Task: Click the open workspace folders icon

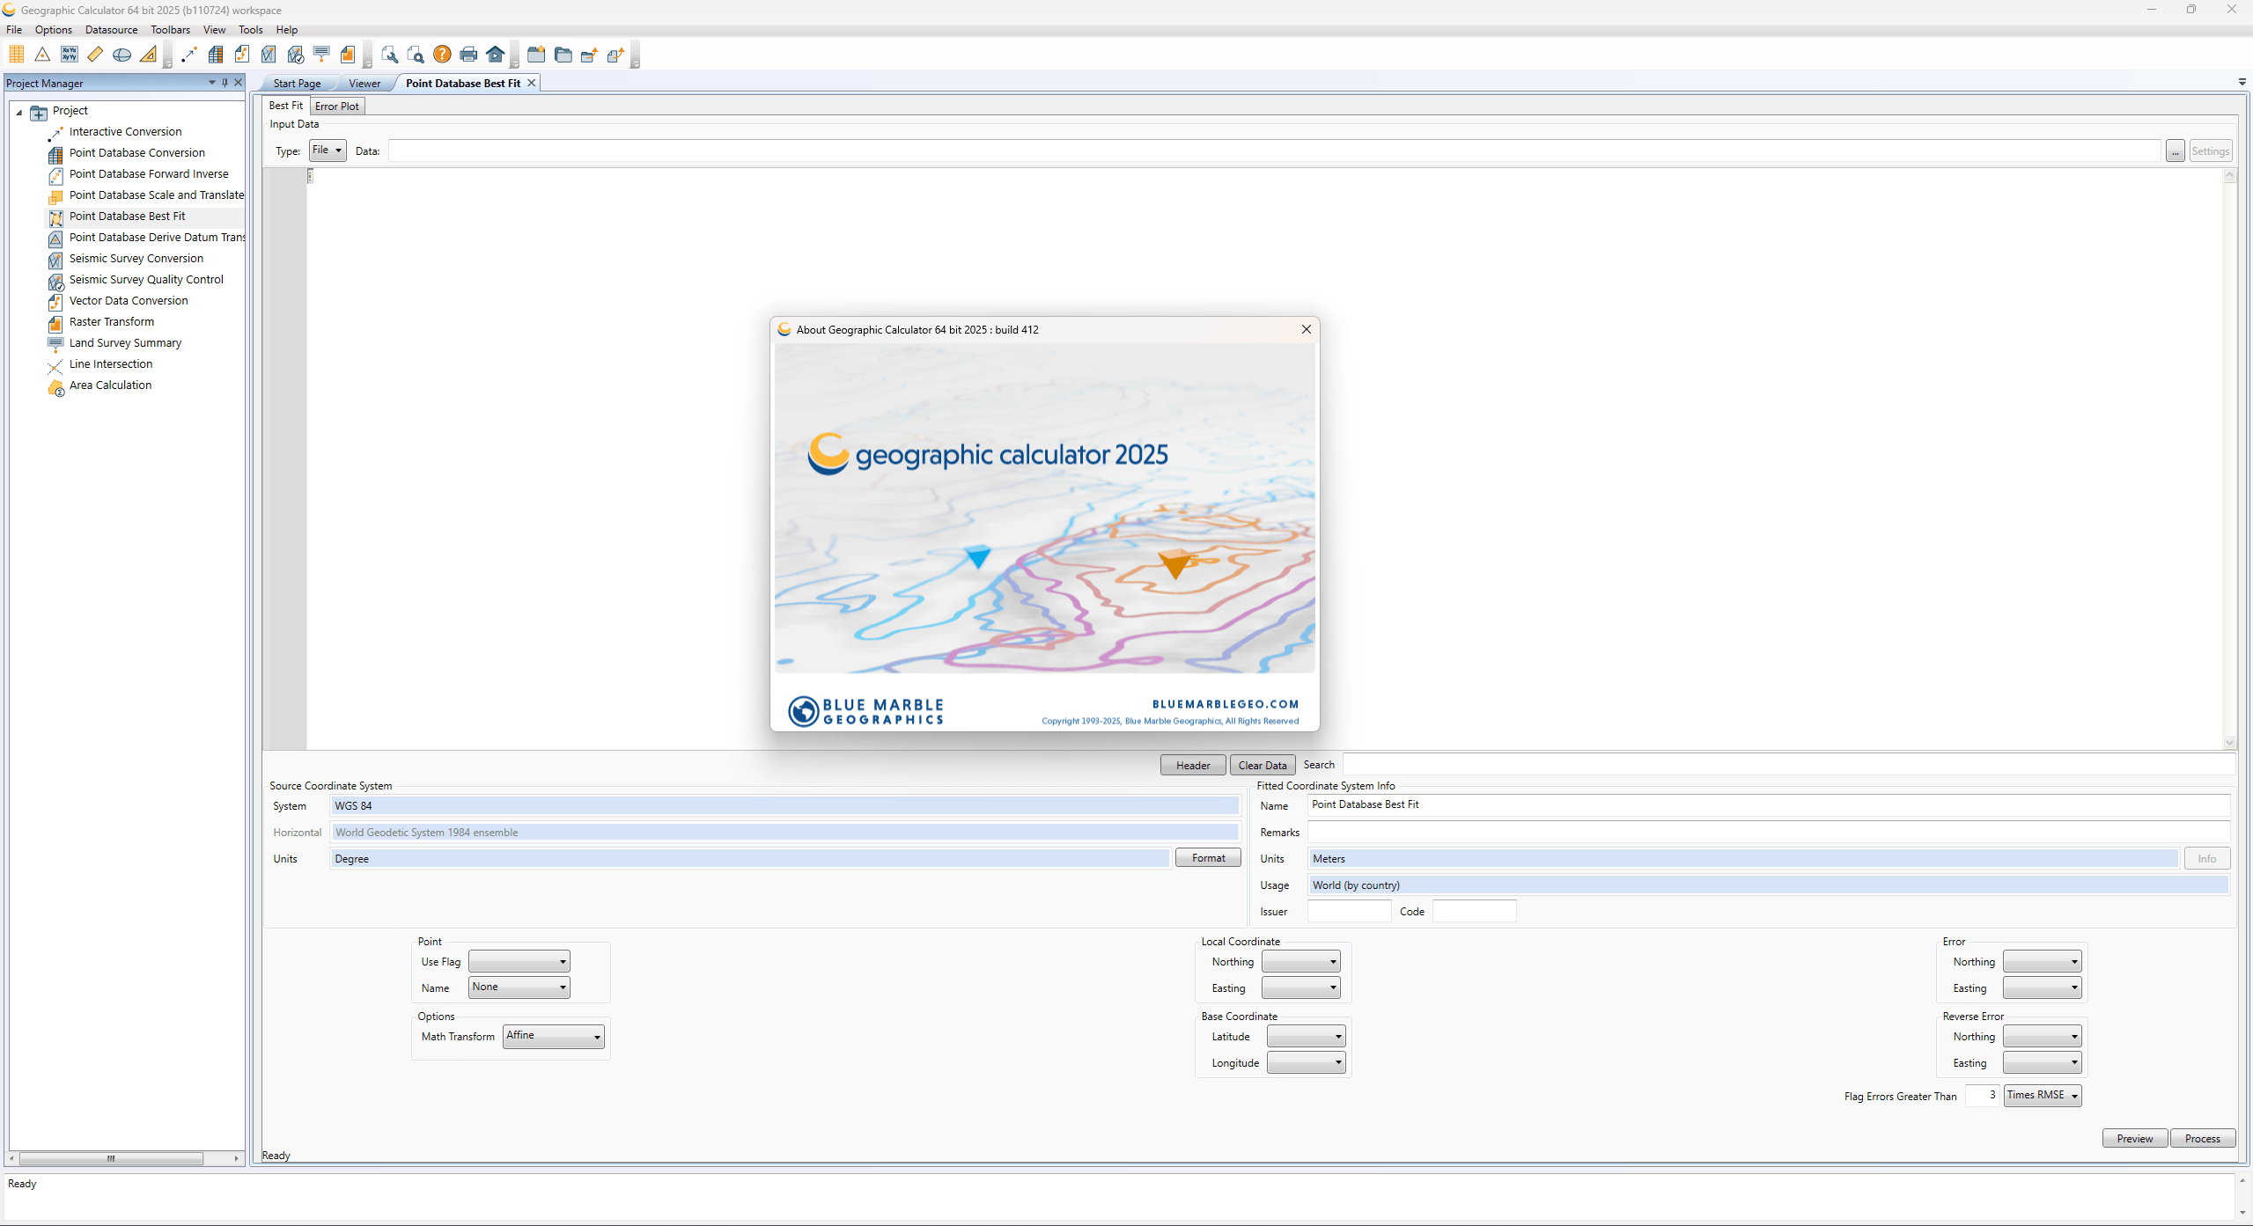Action: tap(563, 55)
